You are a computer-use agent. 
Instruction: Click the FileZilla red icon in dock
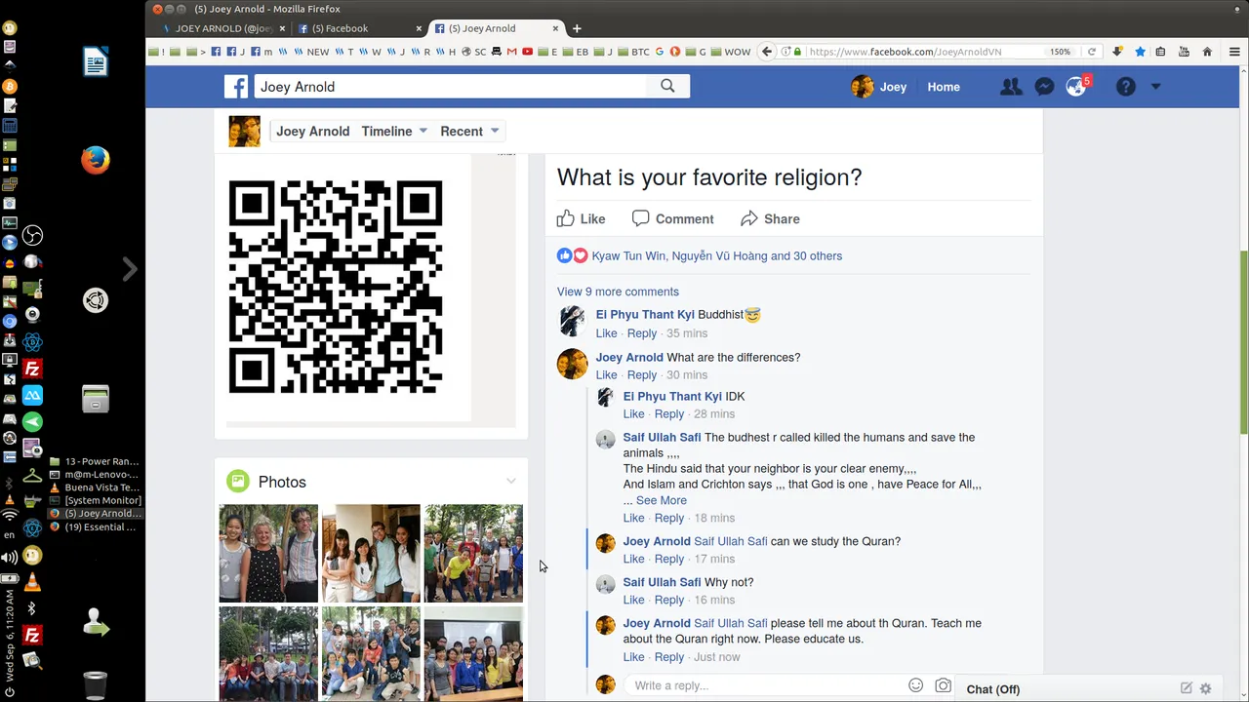point(32,369)
